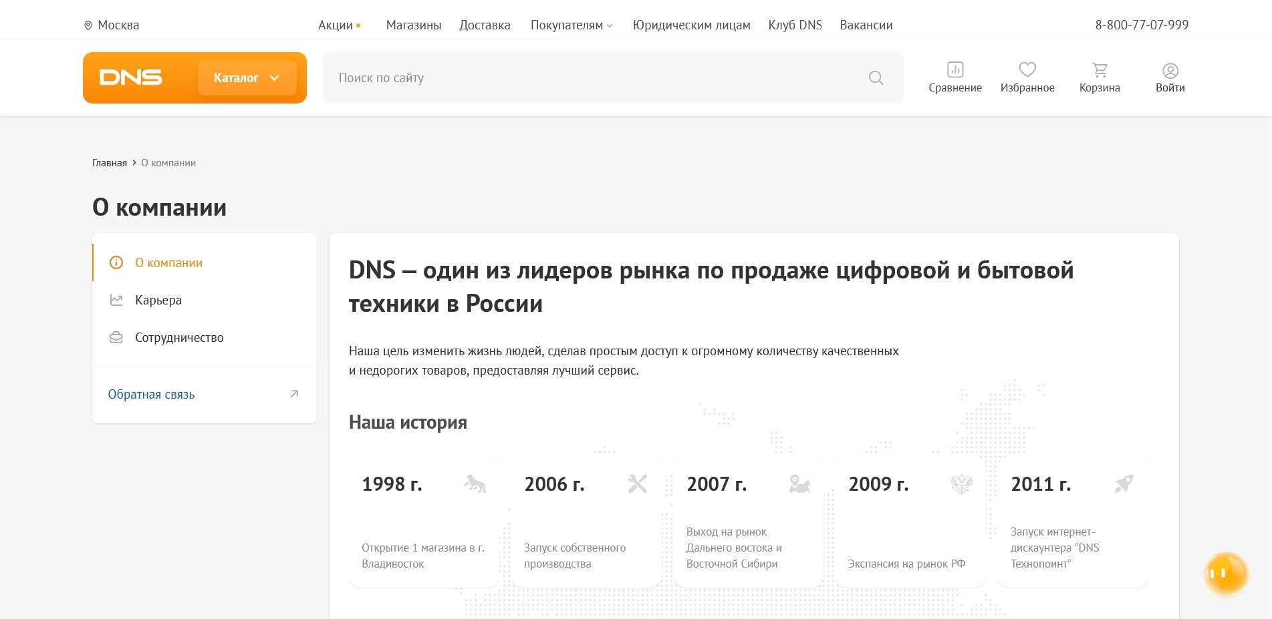Open the Сравнение comparison icon

pos(955,69)
